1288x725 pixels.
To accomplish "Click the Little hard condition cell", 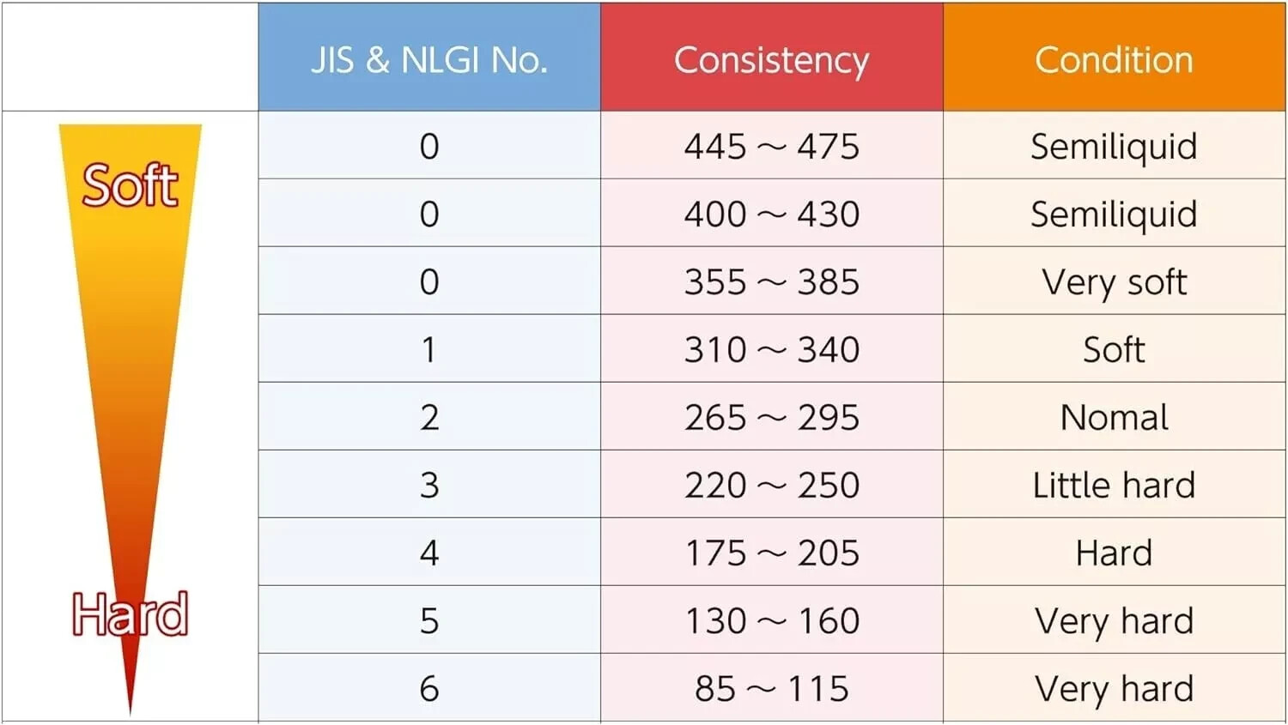I will point(1115,485).
